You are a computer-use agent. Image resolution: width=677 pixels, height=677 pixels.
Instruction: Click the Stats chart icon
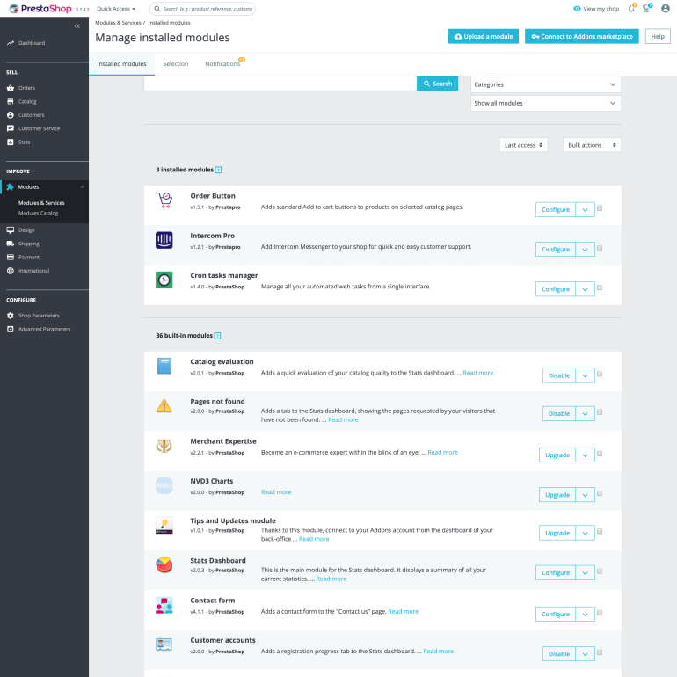pos(11,142)
